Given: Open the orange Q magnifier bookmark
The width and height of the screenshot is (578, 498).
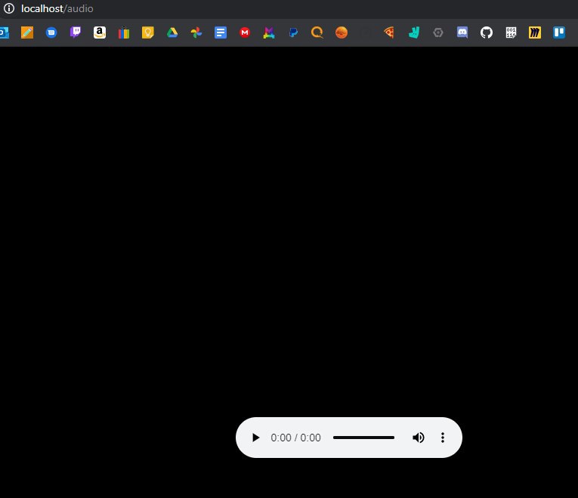Looking at the screenshot, I should [x=317, y=32].
